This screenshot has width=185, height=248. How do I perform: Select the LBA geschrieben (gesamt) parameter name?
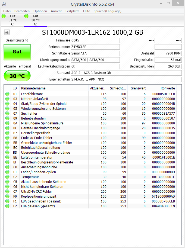[x=41, y=201]
